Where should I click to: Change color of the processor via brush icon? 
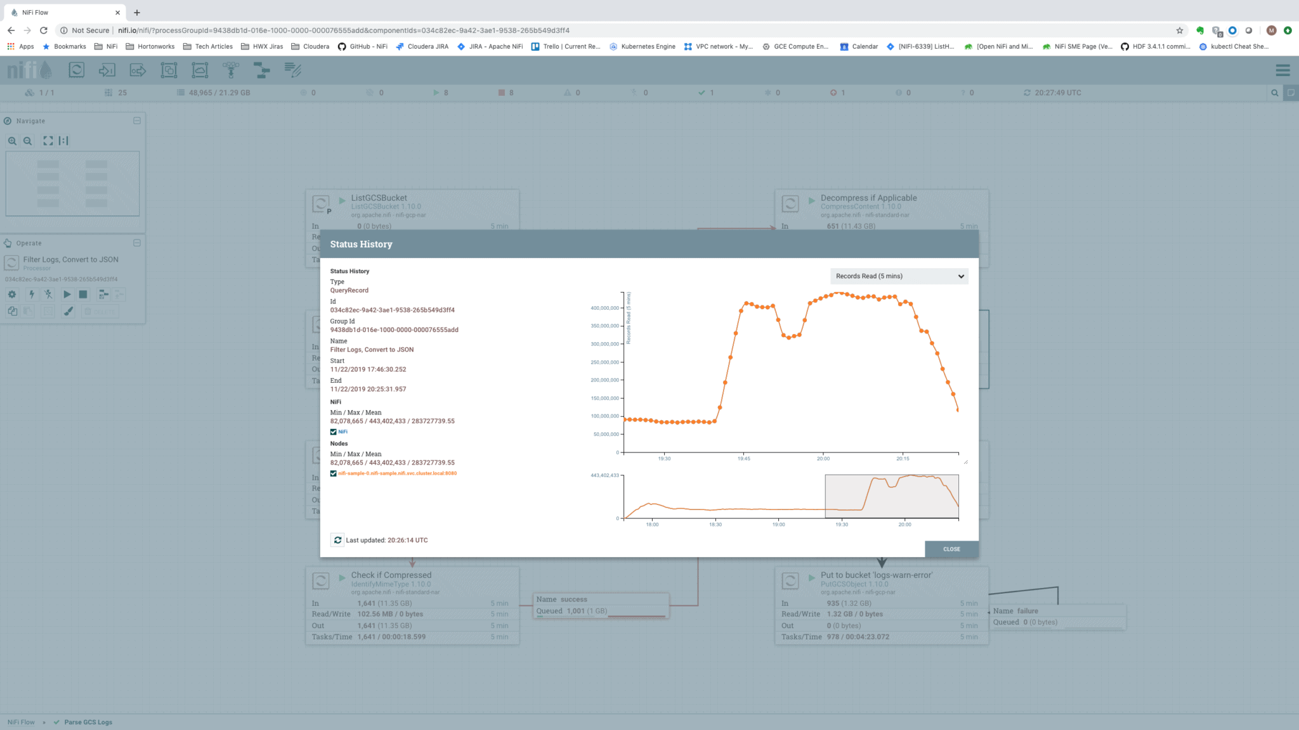coord(68,311)
